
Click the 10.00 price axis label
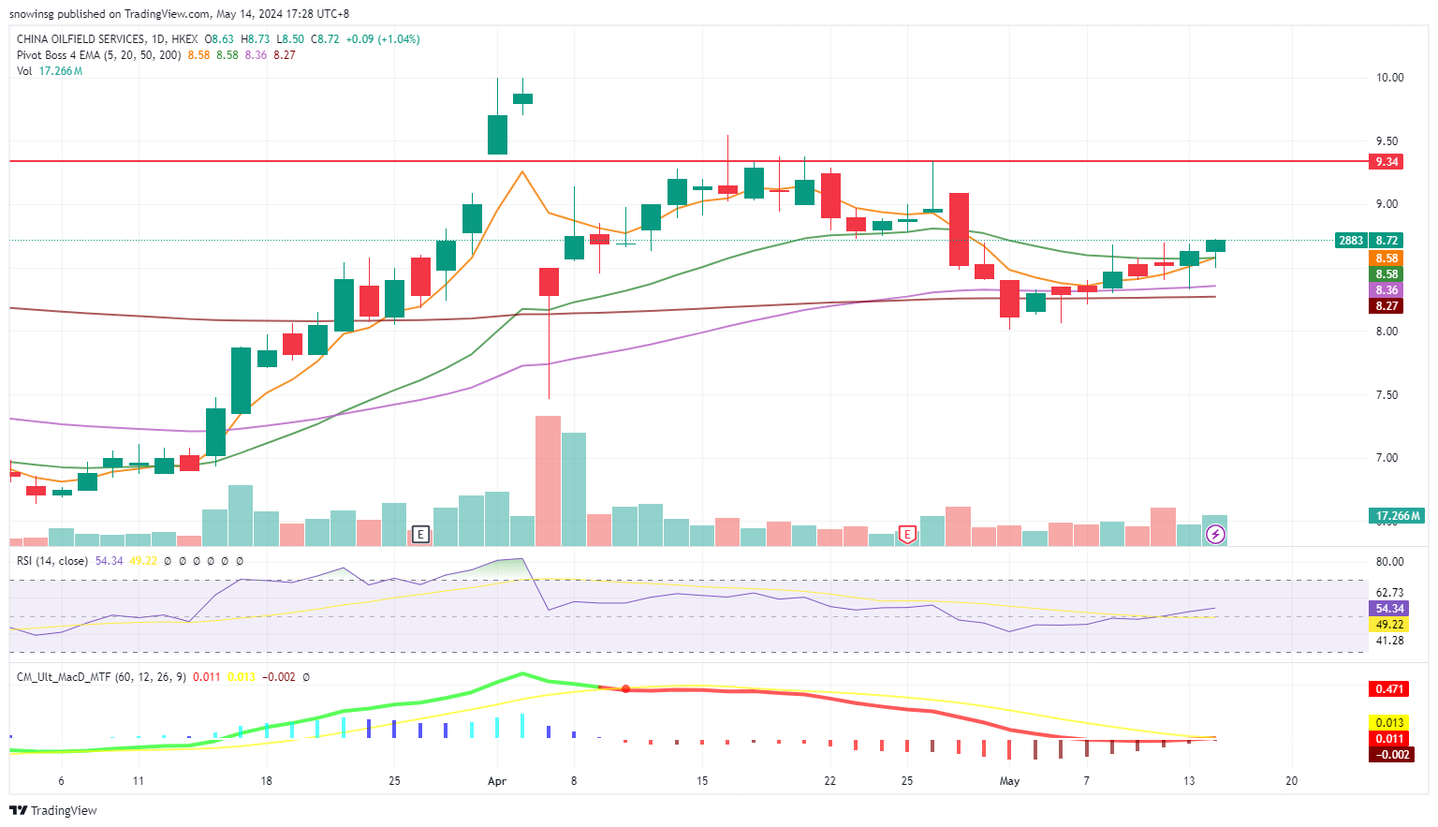1389,78
